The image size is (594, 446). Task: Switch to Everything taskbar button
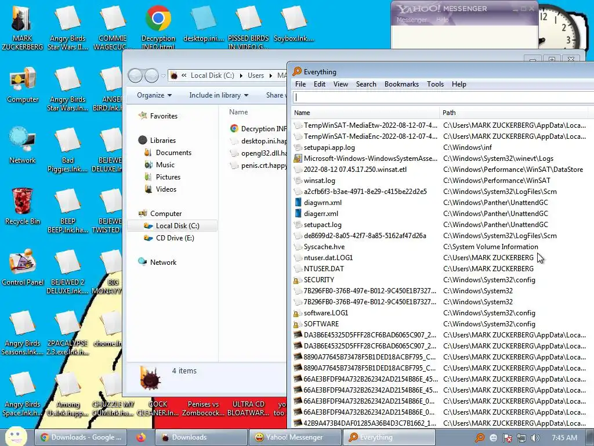[388, 437]
